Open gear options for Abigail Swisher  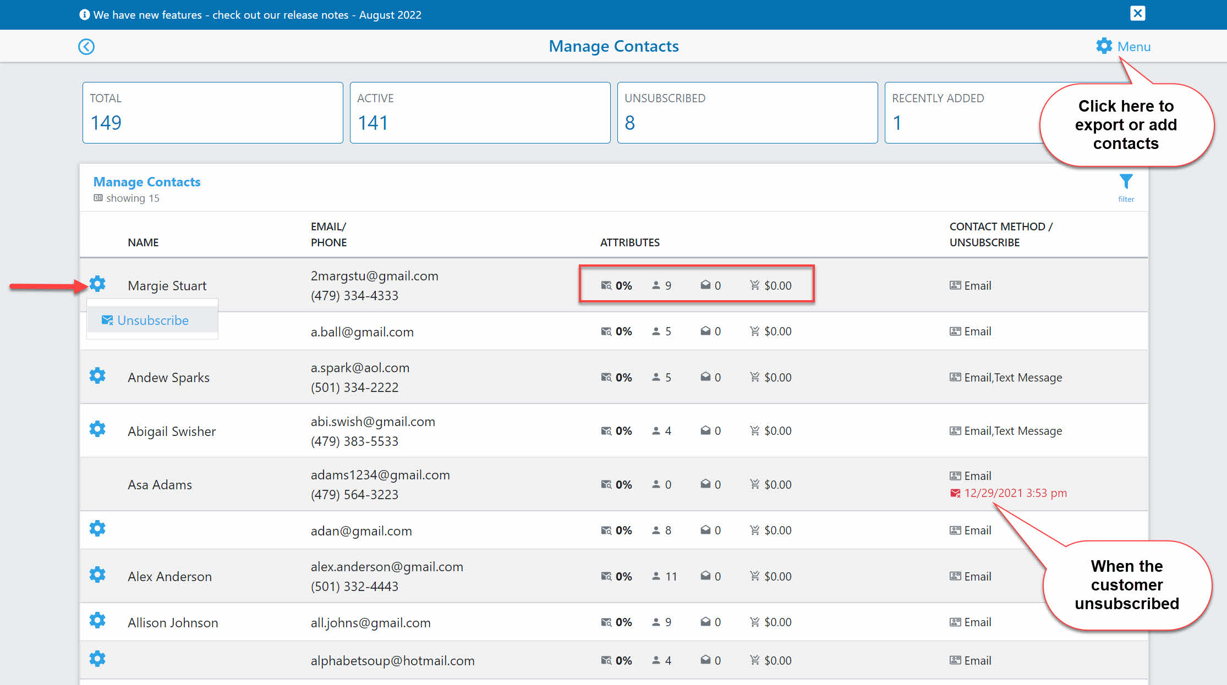[97, 429]
